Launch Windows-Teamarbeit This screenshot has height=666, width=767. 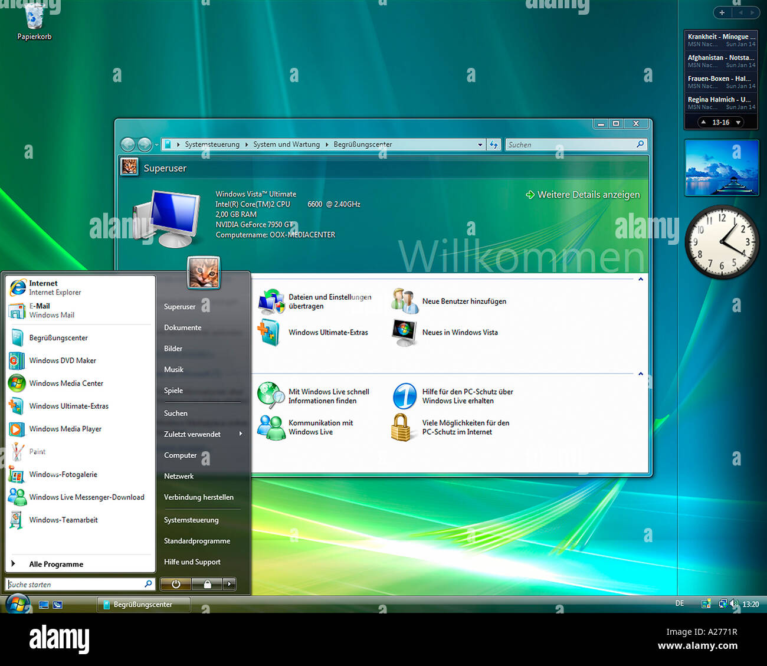[x=80, y=520]
